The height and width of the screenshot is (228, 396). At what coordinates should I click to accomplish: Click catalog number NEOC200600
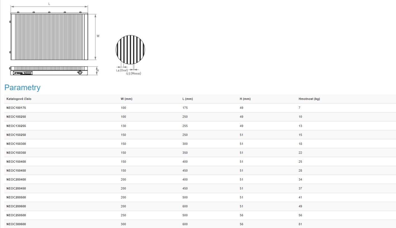(16, 206)
